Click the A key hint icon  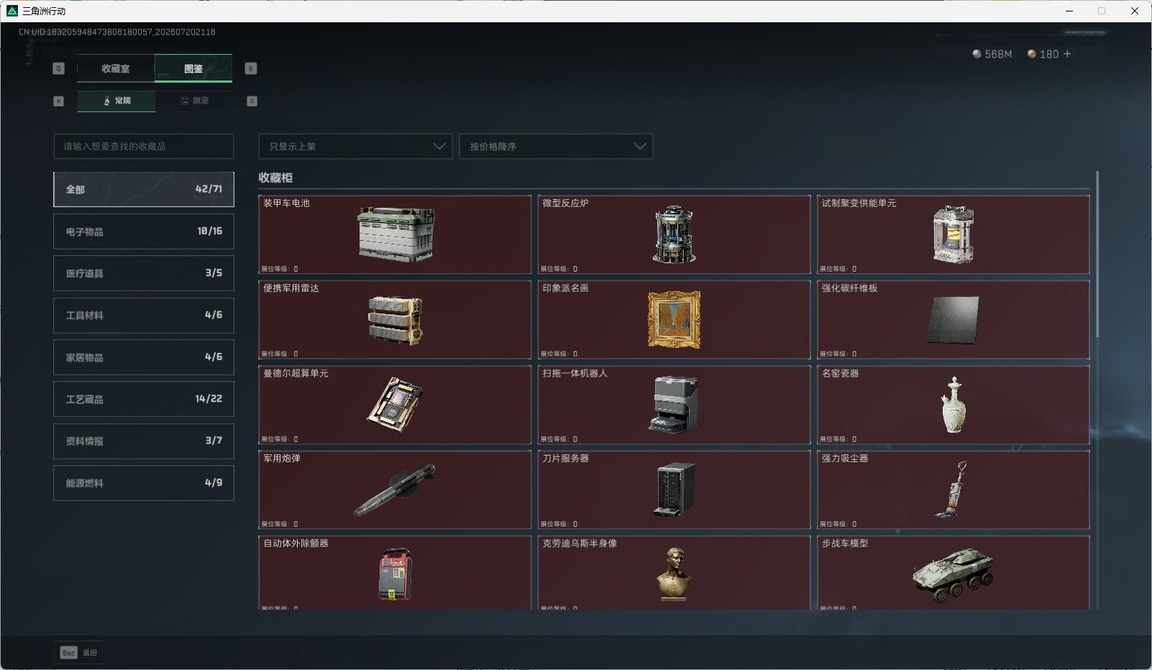point(59,101)
